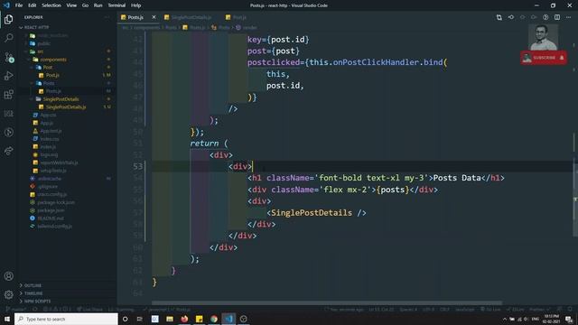Click the Cortana circle icon on taskbar

pyautogui.click(x=125, y=319)
